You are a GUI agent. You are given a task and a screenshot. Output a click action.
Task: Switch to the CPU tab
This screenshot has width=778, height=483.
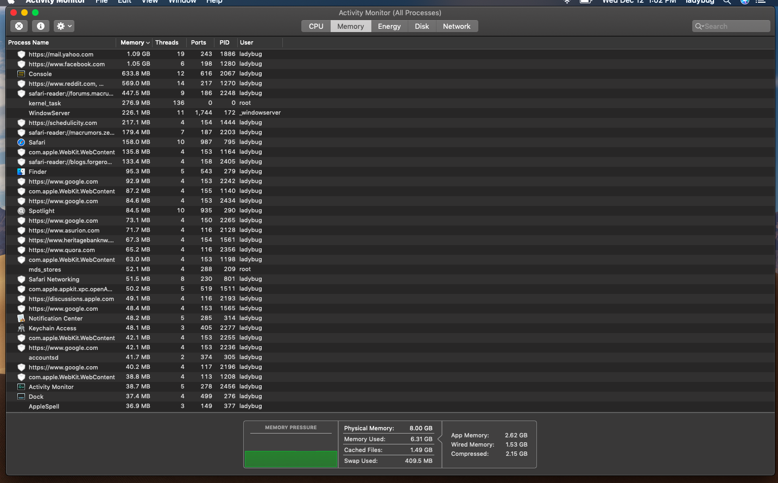tap(316, 26)
